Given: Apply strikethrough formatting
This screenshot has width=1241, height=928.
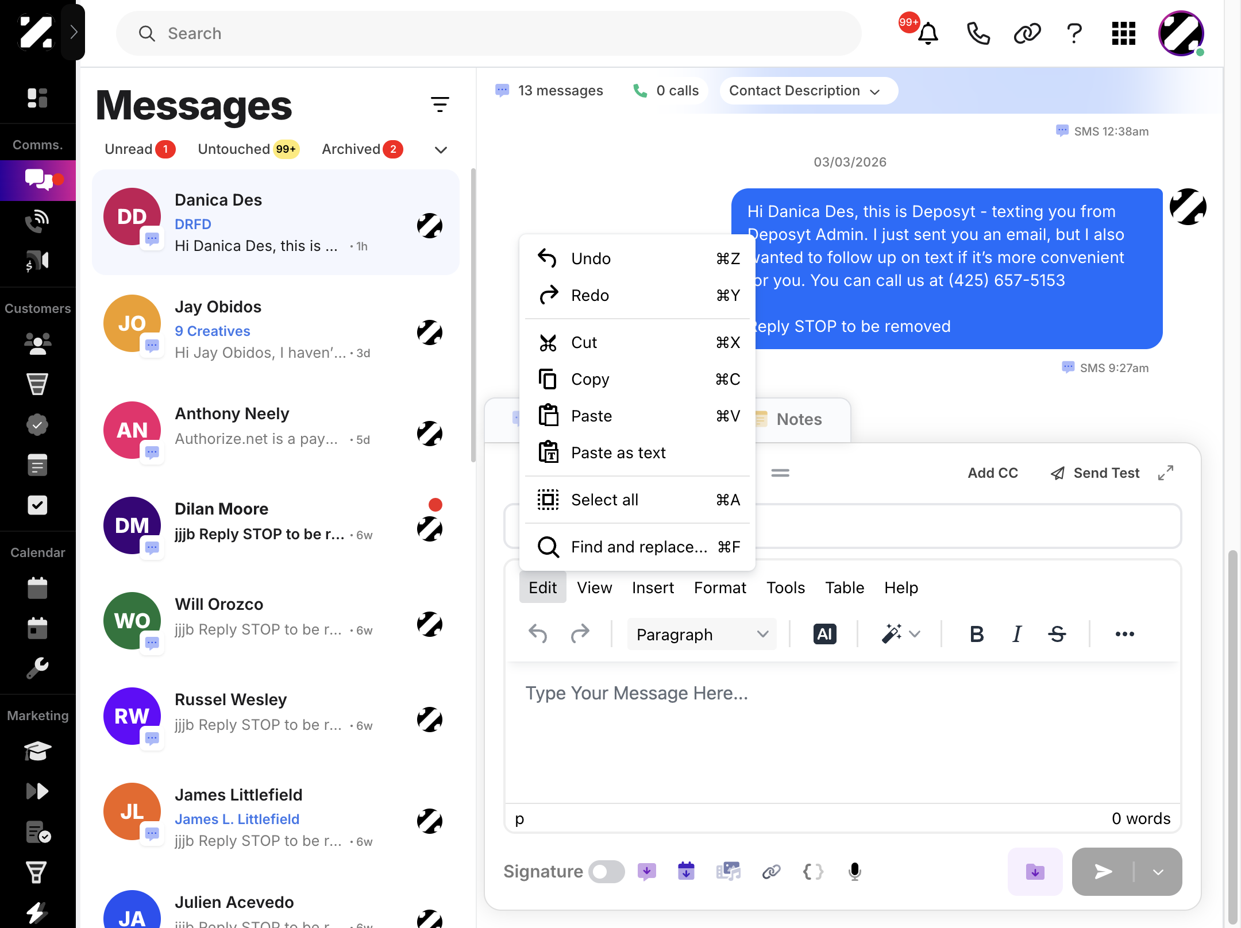Looking at the screenshot, I should [1057, 634].
